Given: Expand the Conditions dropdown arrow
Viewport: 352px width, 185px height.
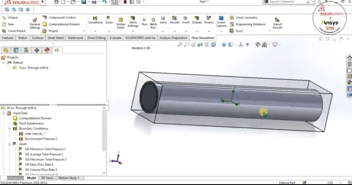Looking at the screenshot, I should 95,31.
